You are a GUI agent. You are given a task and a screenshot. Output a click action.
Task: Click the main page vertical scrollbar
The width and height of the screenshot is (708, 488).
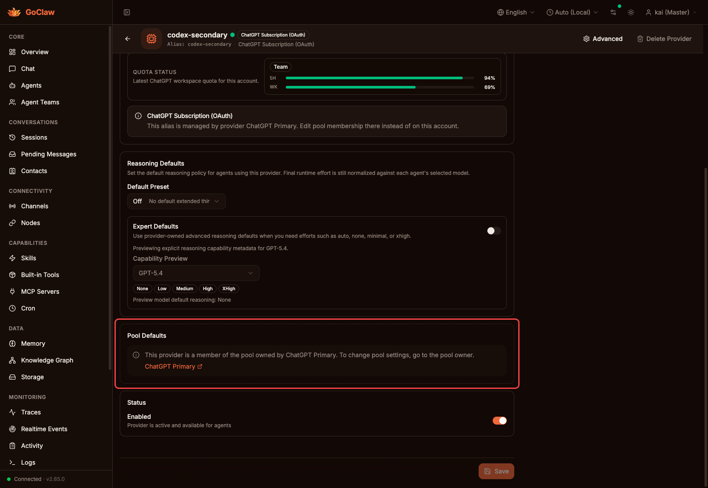pyautogui.click(x=706, y=326)
